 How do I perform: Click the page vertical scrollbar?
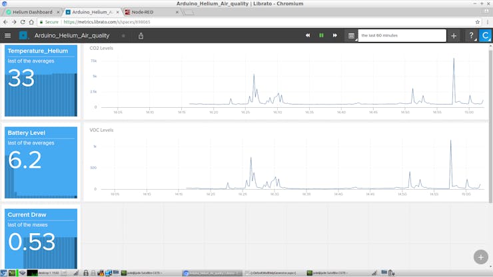click(x=490, y=126)
